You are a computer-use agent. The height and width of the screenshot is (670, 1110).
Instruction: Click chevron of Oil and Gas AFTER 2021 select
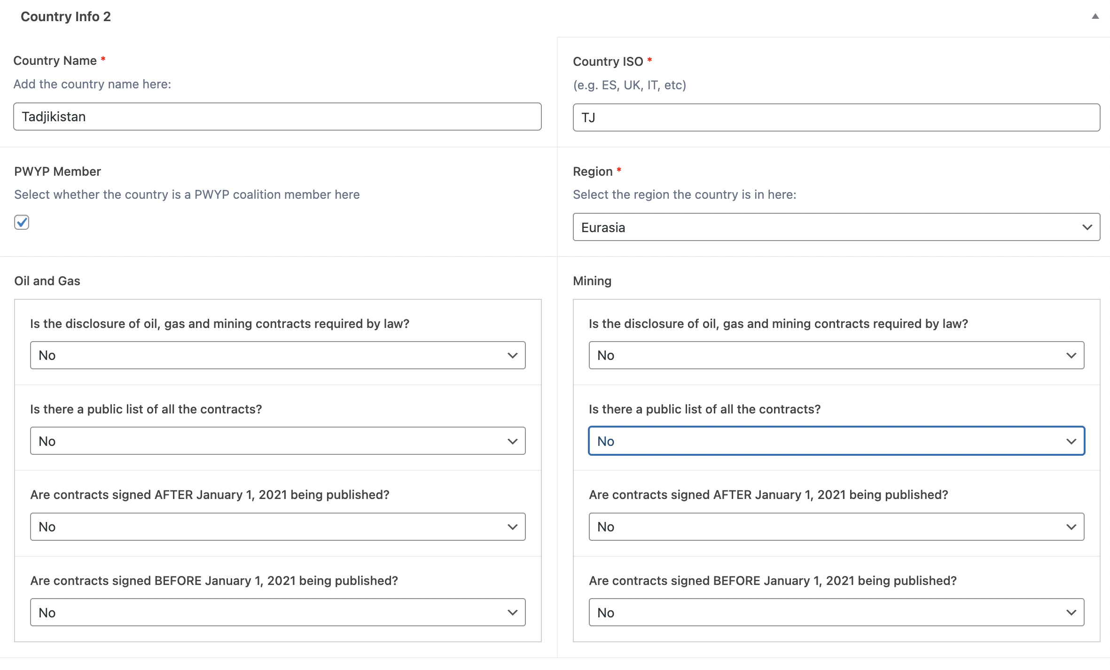point(512,527)
